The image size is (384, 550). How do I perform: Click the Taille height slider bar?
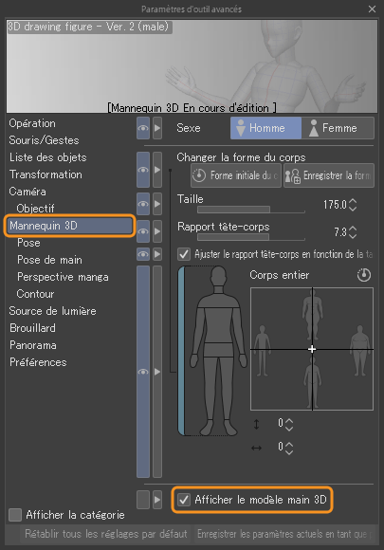251,210
